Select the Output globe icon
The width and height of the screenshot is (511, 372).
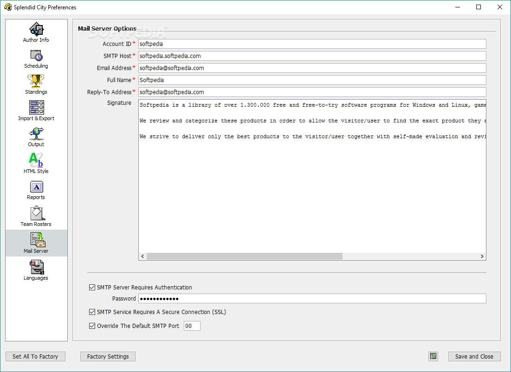click(36, 134)
